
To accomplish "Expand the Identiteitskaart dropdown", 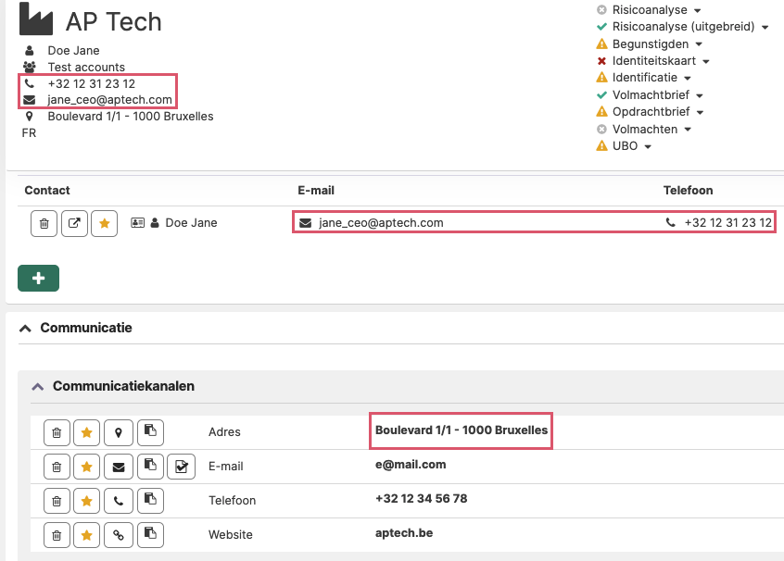I will coord(705,61).
